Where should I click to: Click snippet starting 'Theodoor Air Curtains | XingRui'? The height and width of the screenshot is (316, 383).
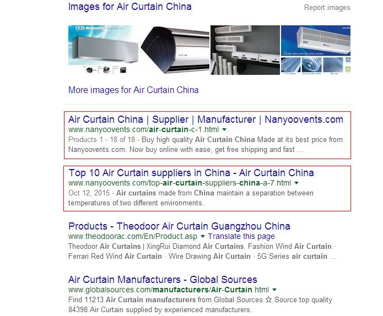[x=202, y=247]
